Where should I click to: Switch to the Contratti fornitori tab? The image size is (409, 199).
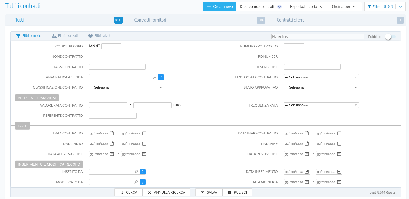pos(150,20)
